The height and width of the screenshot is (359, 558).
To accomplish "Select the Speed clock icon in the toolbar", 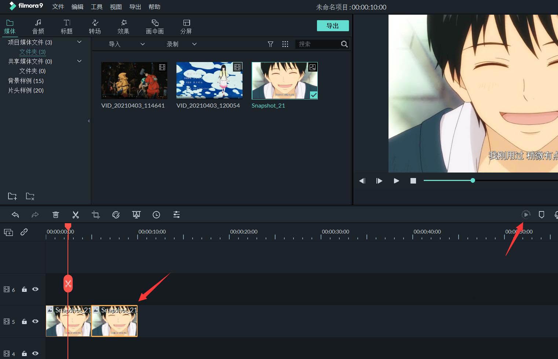I will [x=156, y=214].
